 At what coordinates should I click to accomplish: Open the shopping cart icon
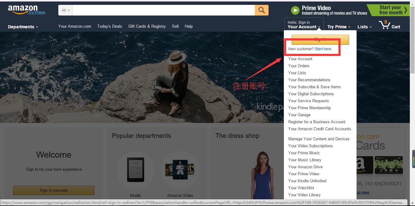(x=385, y=25)
